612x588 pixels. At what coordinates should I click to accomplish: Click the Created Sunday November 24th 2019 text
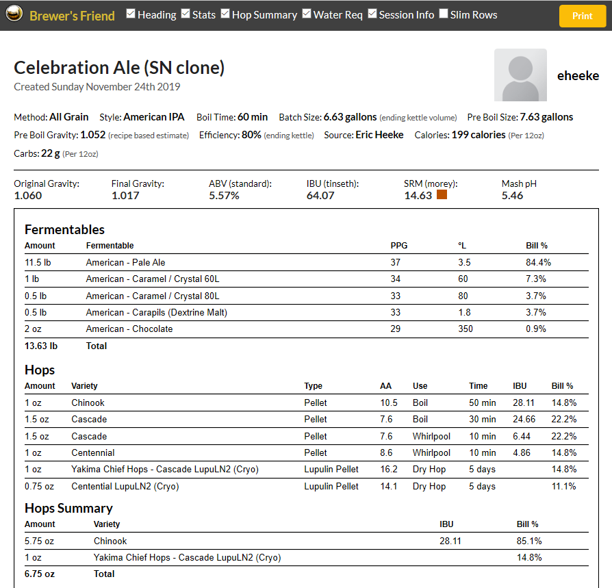(x=97, y=87)
